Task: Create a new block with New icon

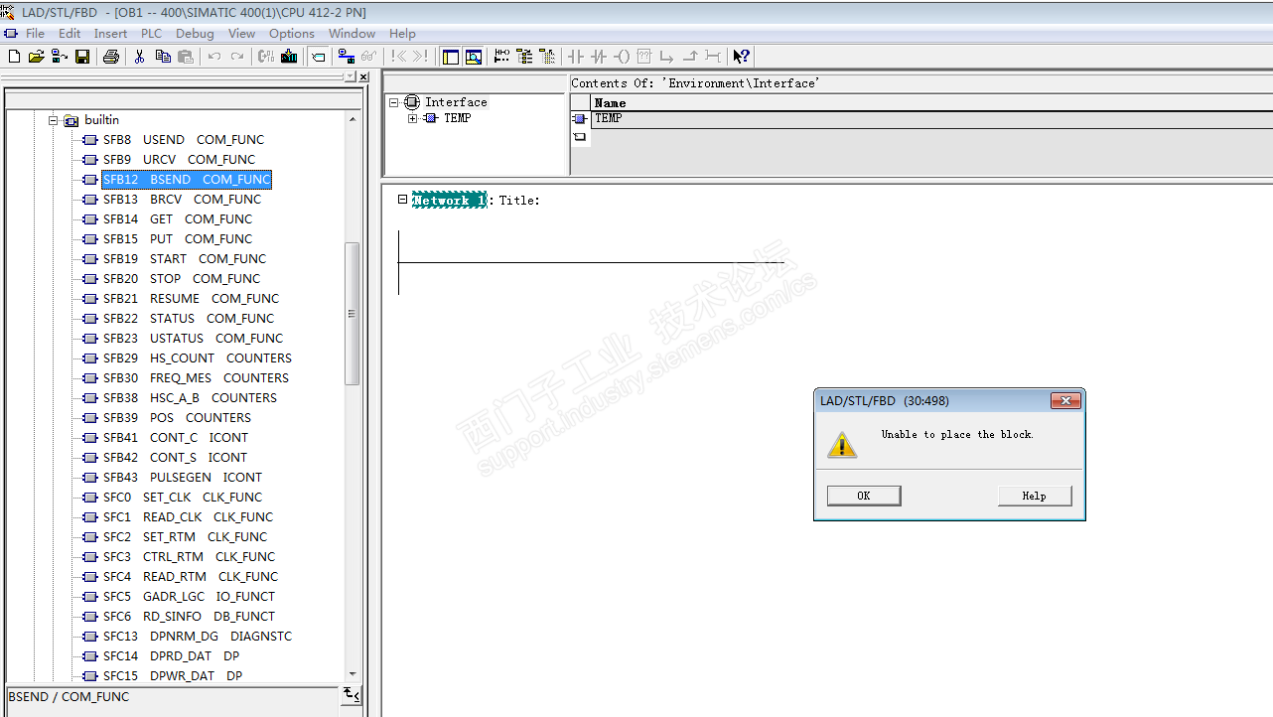Action: 14,57
